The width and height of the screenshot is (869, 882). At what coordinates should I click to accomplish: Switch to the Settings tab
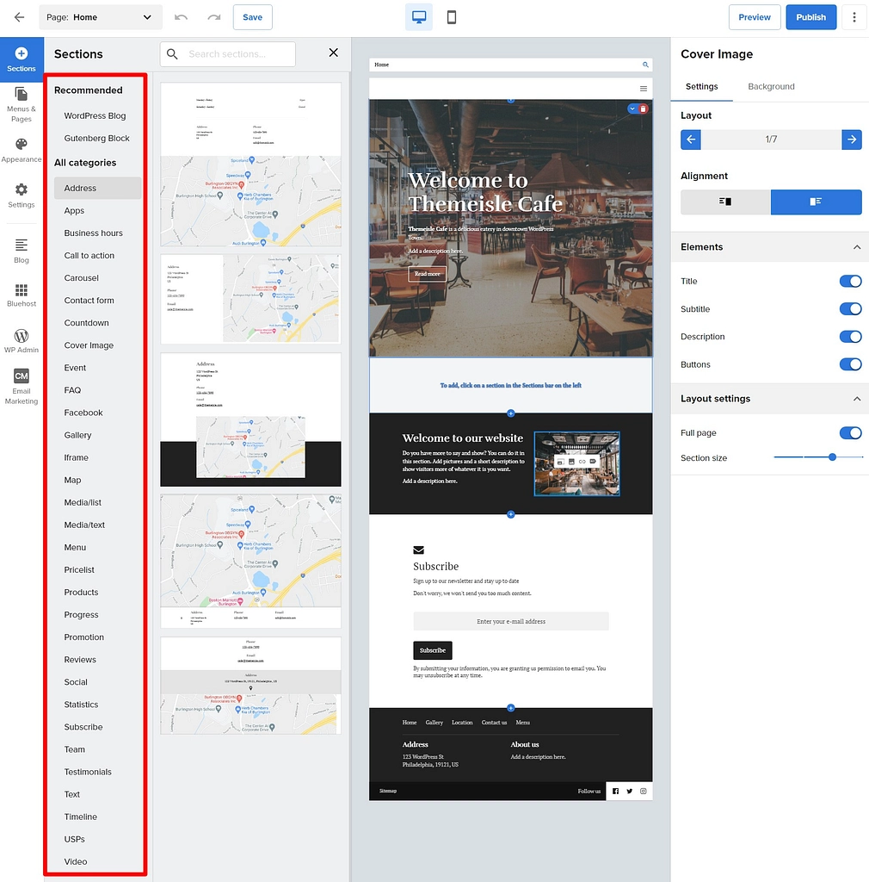point(701,87)
